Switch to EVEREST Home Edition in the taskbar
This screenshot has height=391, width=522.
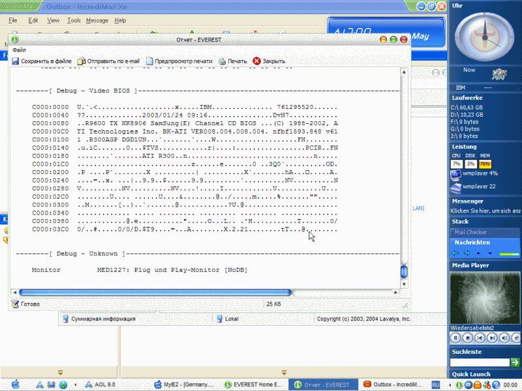253,384
